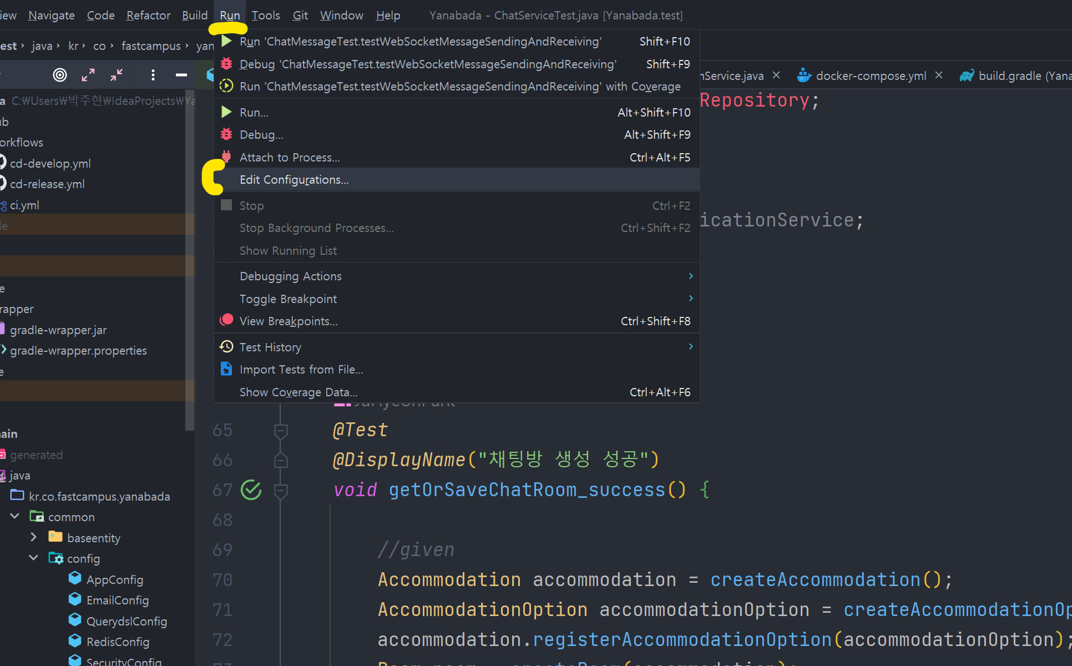Close the docker-compose.yml tab

[x=939, y=75]
